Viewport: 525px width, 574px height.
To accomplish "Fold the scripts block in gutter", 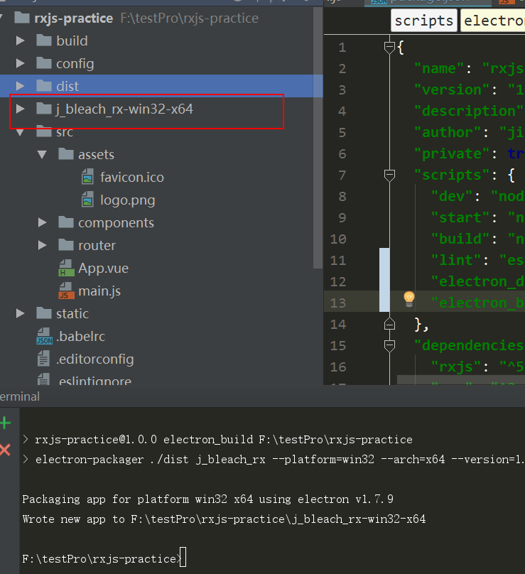I will (x=389, y=175).
